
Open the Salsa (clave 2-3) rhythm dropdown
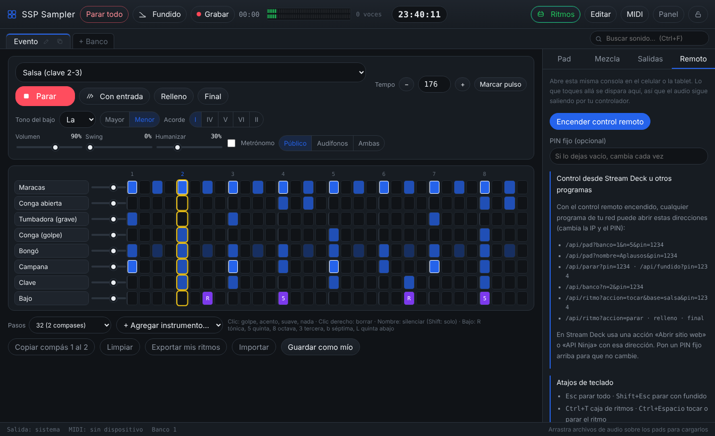click(191, 72)
